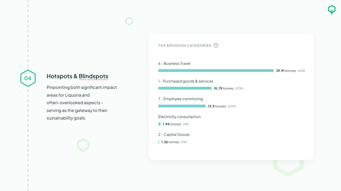Select the Business Travel bar
This screenshot has height=191, width=341.
pos(216,71)
